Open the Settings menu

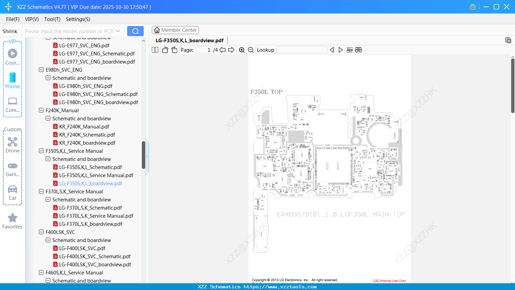pyautogui.click(x=78, y=19)
